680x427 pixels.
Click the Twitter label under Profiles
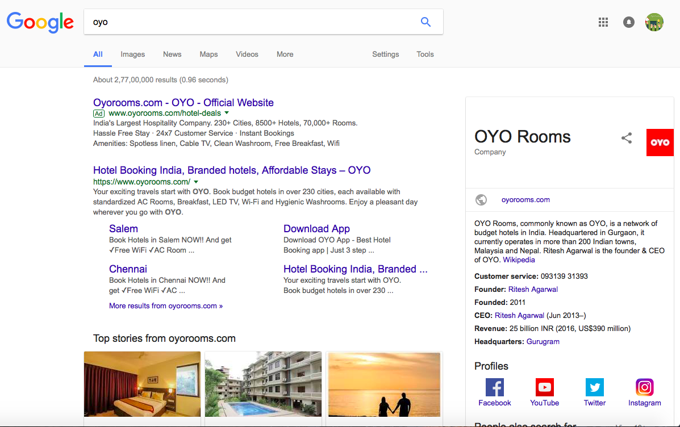[x=595, y=403]
